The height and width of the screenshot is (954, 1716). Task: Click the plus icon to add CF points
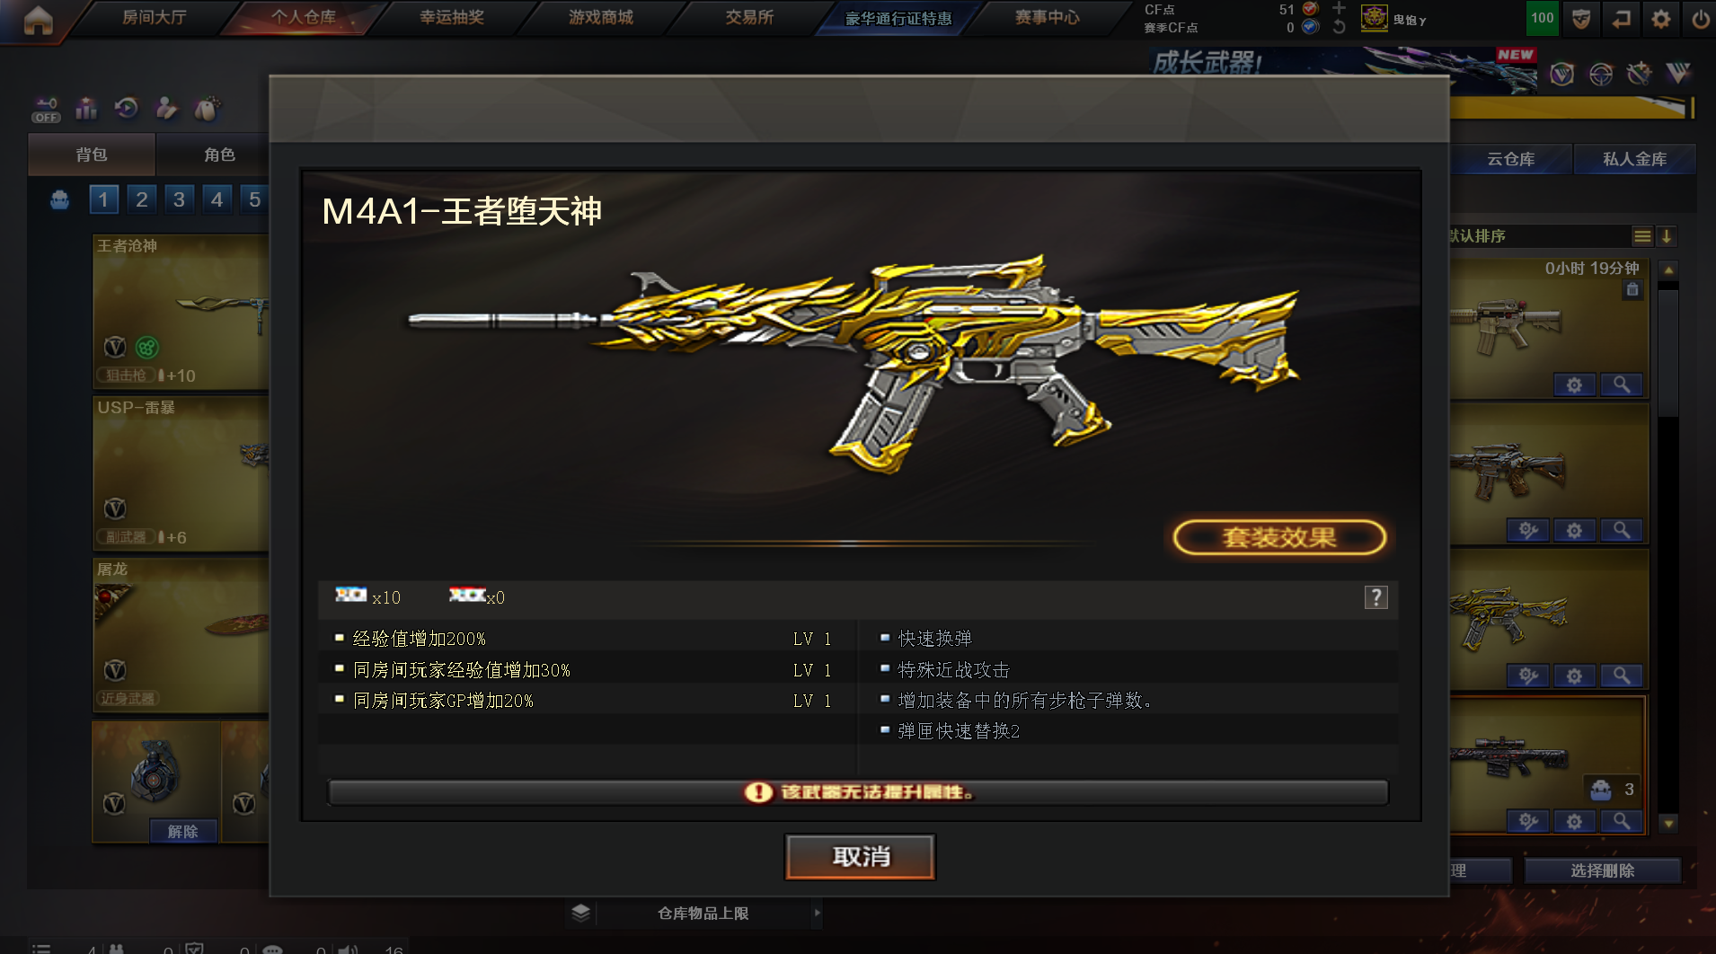[1339, 8]
